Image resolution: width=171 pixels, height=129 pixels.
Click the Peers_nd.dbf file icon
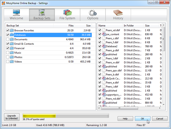pyautogui.click(x=104, y=99)
